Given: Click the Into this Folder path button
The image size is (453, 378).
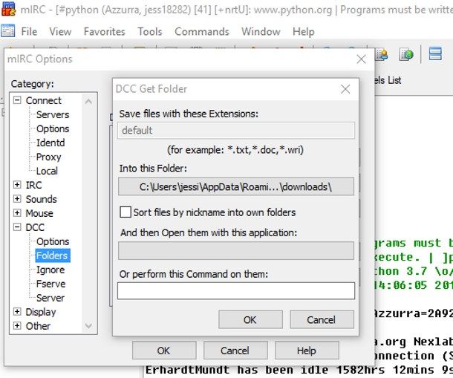Looking at the screenshot, I should click(236, 186).
